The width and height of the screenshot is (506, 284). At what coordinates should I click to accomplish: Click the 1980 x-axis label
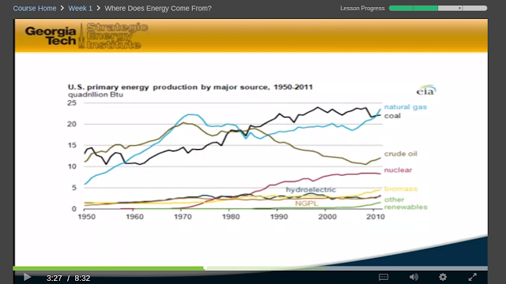pos(231,217)
